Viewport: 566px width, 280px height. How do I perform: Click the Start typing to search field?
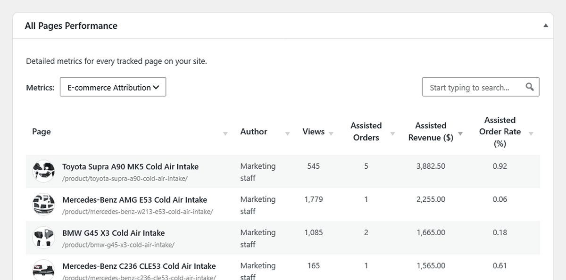point(481,87)
